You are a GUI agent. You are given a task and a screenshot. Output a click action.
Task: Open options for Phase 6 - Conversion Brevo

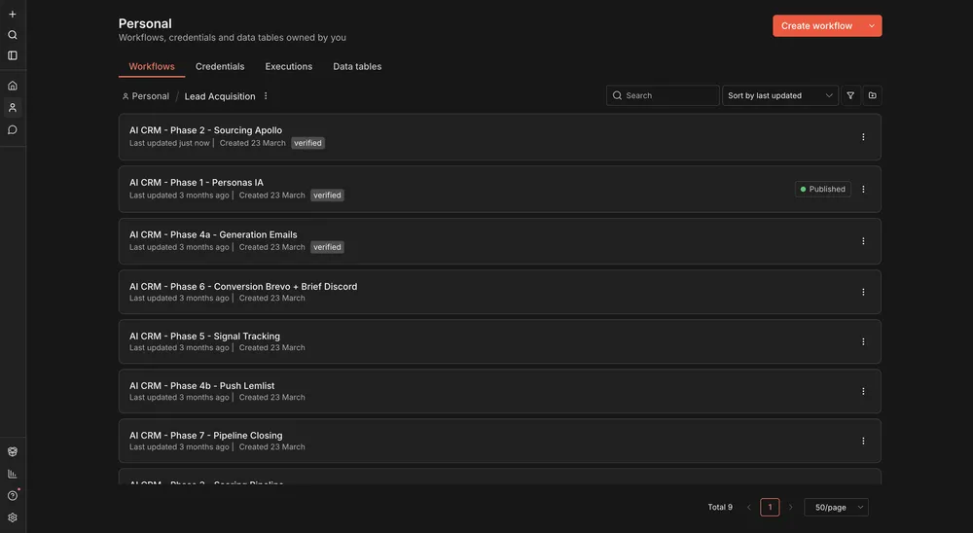pos(863,292)
